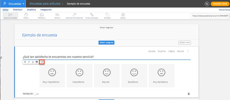
Task: Open the Herramientas menu
Action: [224, 10]
